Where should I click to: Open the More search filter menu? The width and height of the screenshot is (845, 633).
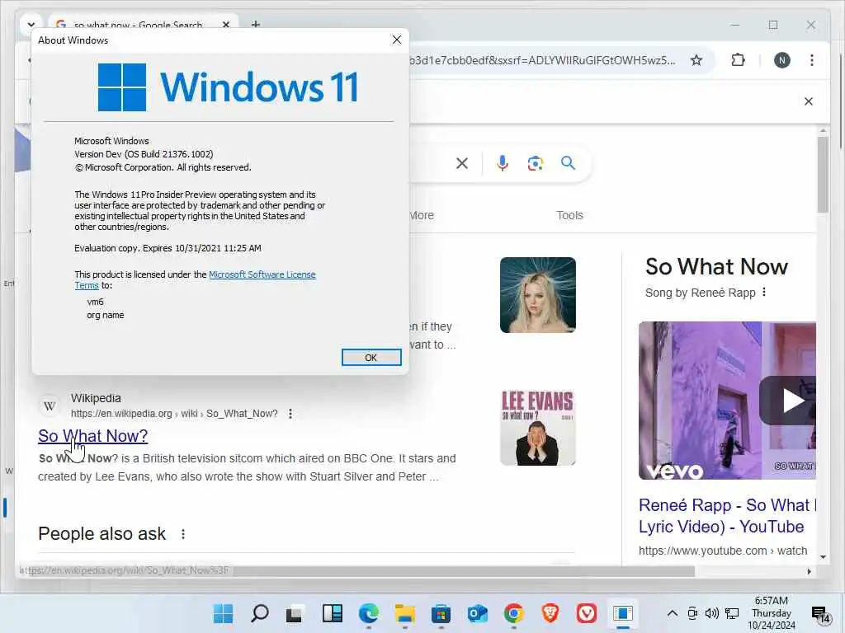click(x=422, y=215)
